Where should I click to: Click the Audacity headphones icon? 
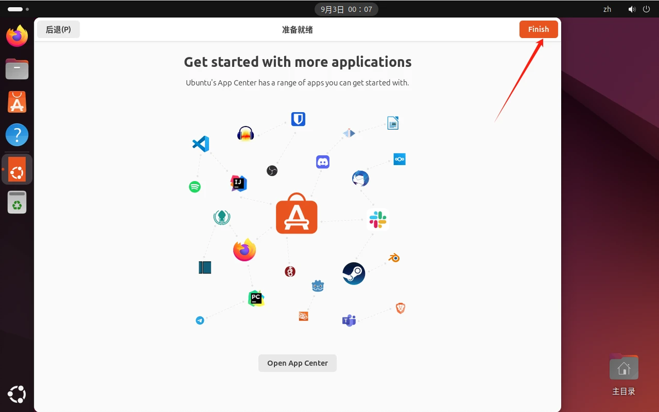click(245, 134)
